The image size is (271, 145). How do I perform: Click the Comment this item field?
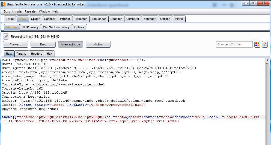[234, 44]
